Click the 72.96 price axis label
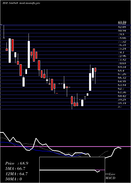Screen dimensions: 131x183 click(122, 56)
